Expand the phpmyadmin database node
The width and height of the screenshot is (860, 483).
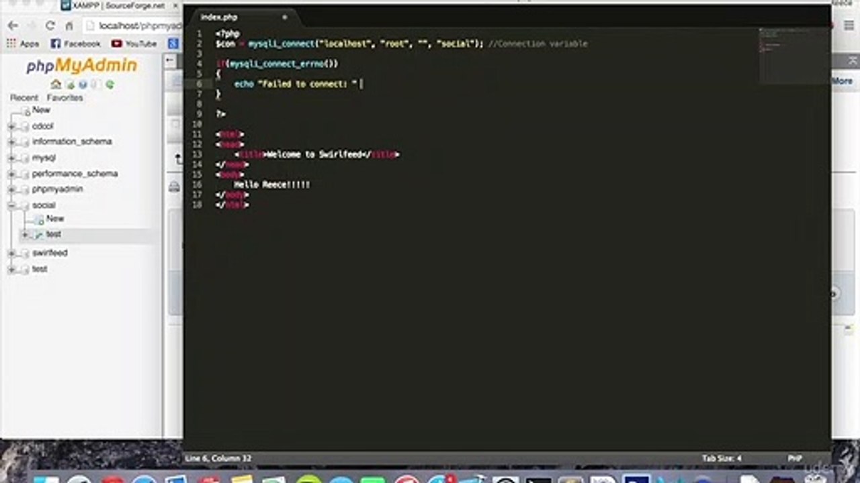click(x=11, y=189)
